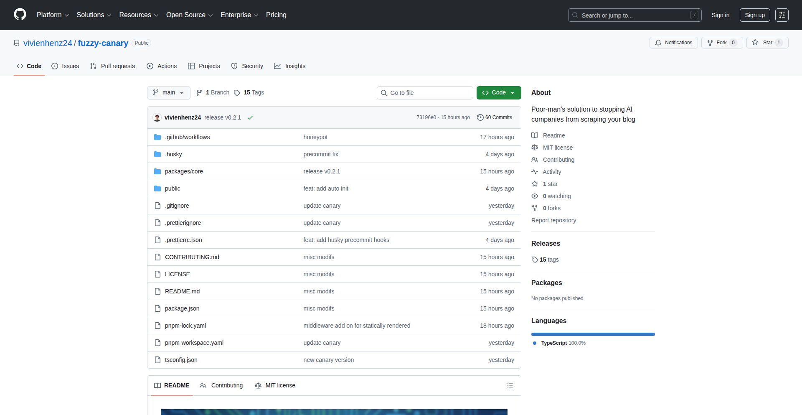Click the commit history clock icon
Screen dimensions: 802x415
pos(480,117)
